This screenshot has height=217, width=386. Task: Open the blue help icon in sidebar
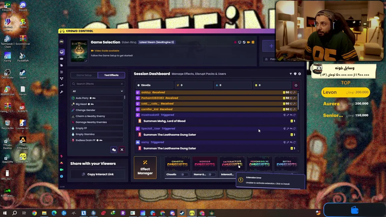pos(62,176)
